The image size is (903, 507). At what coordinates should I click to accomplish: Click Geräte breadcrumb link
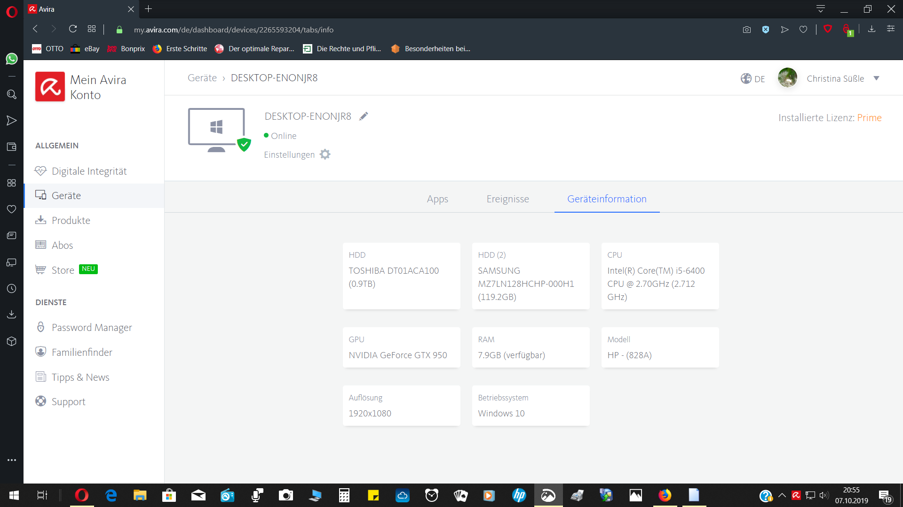(x=202, y=78)
